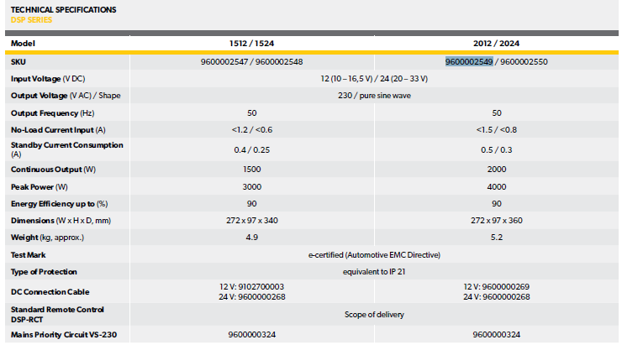Image resolution: width=622 pixels, height=350 pixels.
Task: Click the 'TECHNICAL SPECIFICATIONS' heading
Action: click(63, 10)
